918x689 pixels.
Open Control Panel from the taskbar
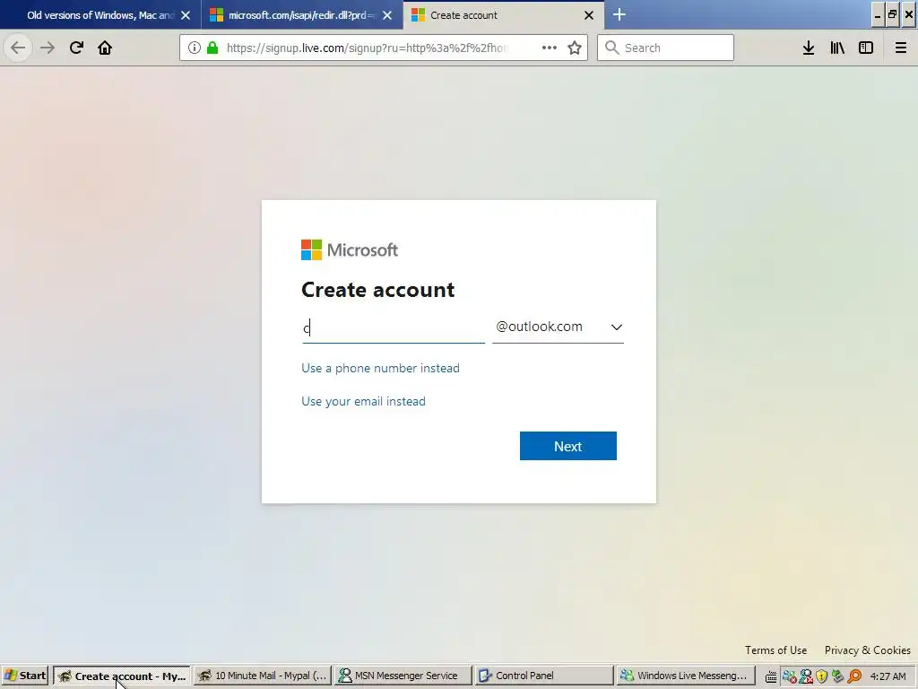544,676
